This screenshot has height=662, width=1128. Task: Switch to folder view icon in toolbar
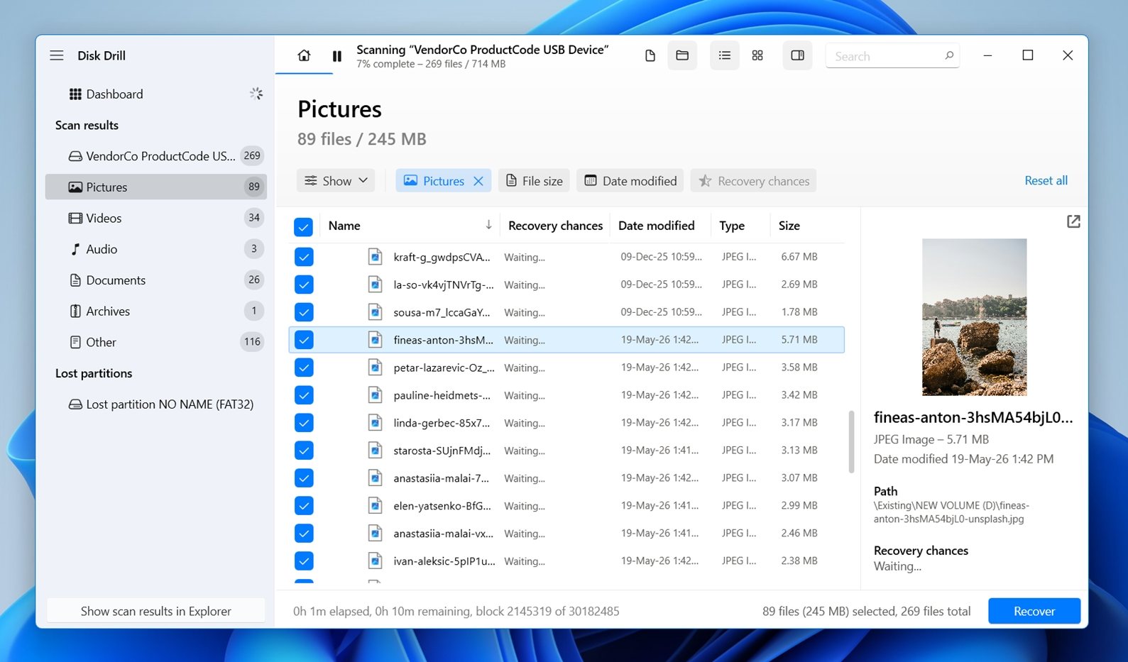coord(682,55)
